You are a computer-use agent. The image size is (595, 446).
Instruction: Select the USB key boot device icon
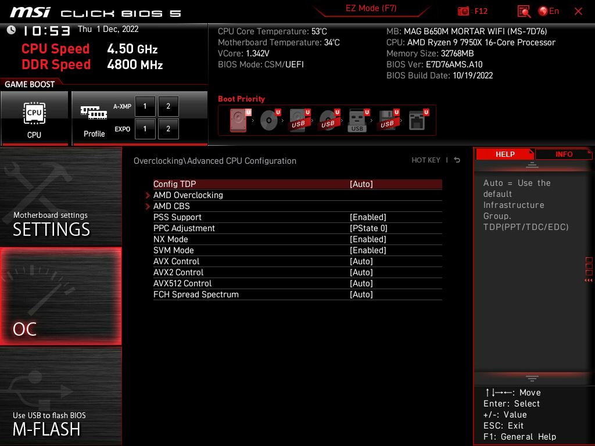pos(358,120)
